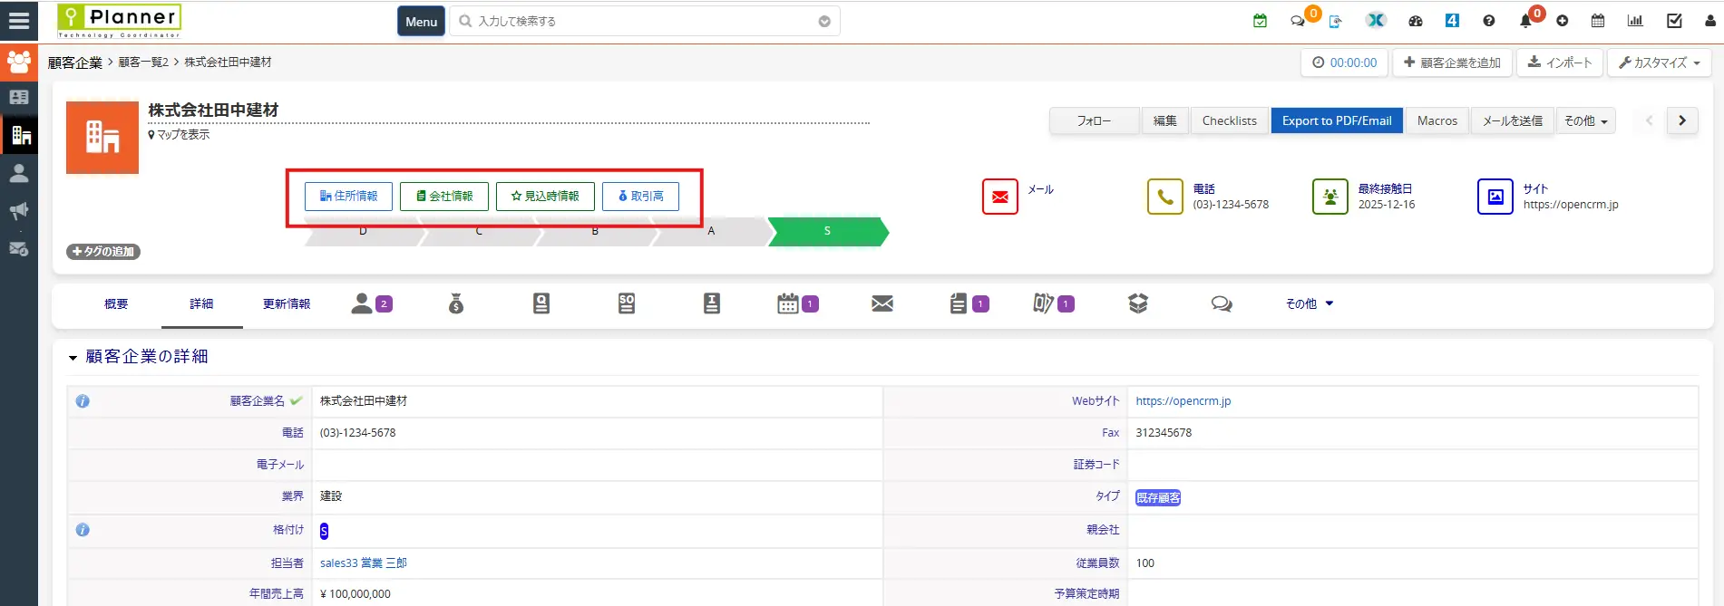Click the dashboard gauge icon in top bar
The image size is (1724, 606).
1416,21
